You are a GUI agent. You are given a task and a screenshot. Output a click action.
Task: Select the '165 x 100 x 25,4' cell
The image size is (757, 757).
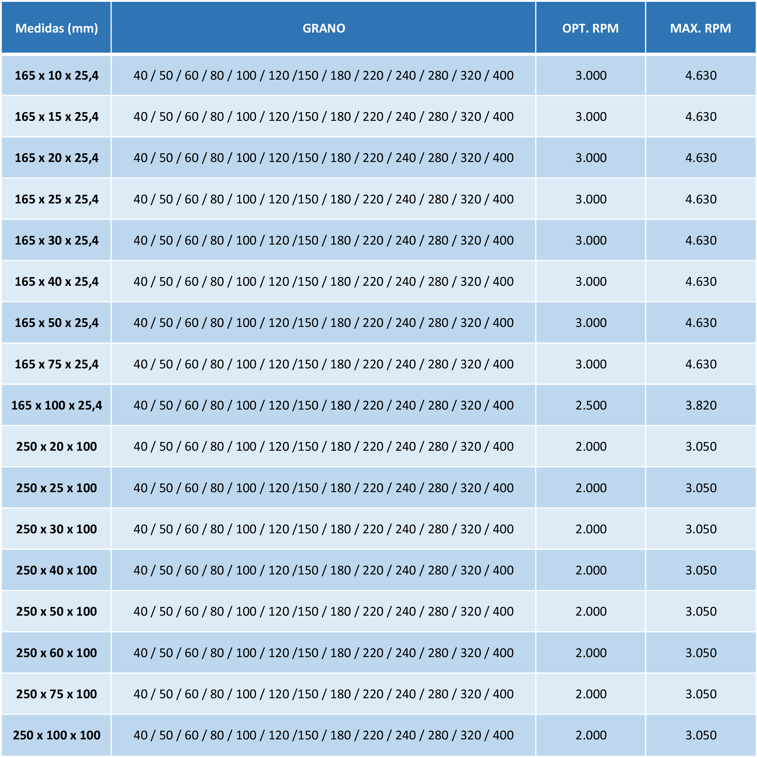click(x=56, y=405)
